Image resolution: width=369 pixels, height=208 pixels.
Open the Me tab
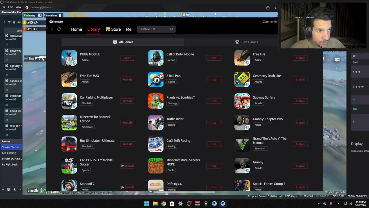pyautogui.click(x=129, y=29)
